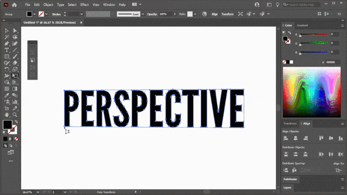
Task: Click the Horizontal Align Center icon
Action: 295,138
